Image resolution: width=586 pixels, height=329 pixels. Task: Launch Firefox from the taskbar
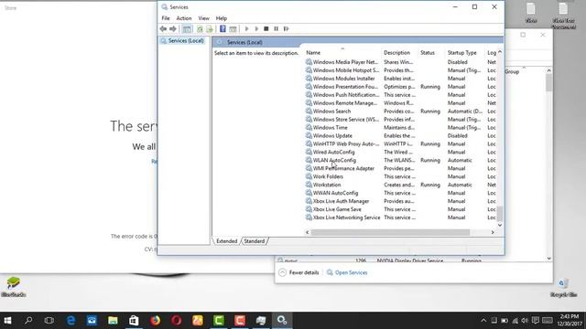[x=155, y=321]
